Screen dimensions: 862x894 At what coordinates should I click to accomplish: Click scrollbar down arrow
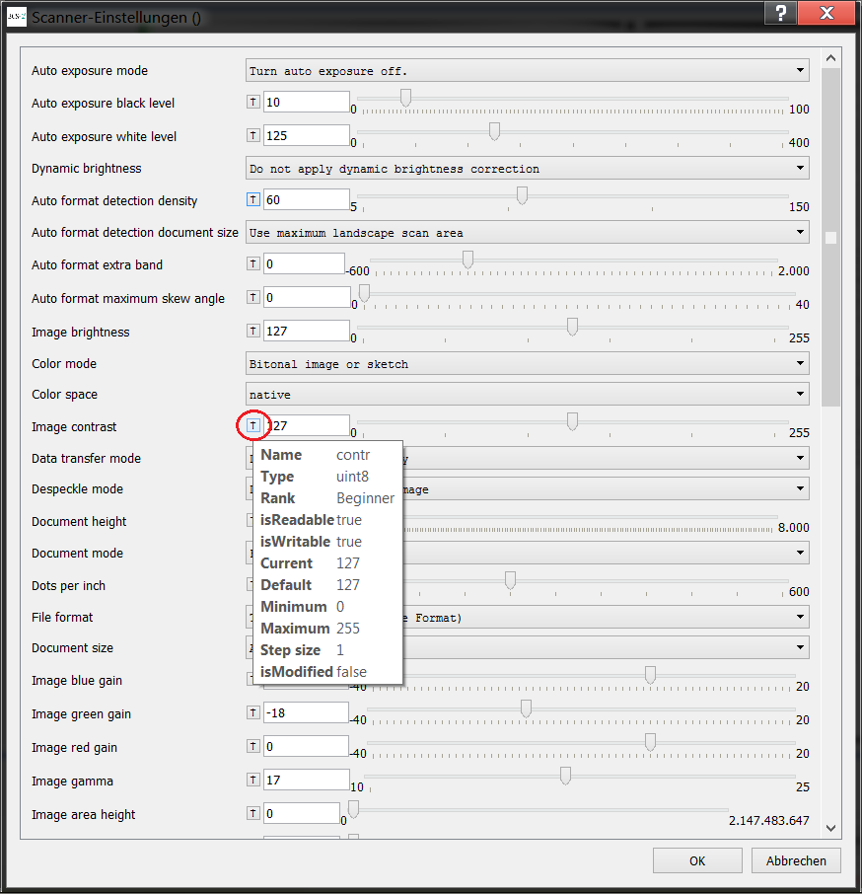[x=830, y=829]
